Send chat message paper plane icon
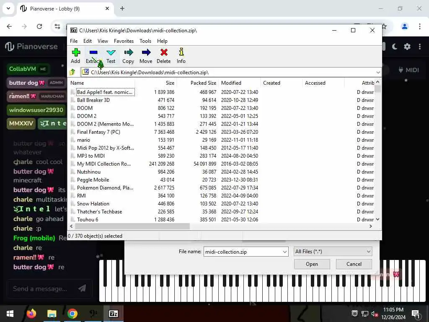 pyautogui.click(x=82, y=288)
